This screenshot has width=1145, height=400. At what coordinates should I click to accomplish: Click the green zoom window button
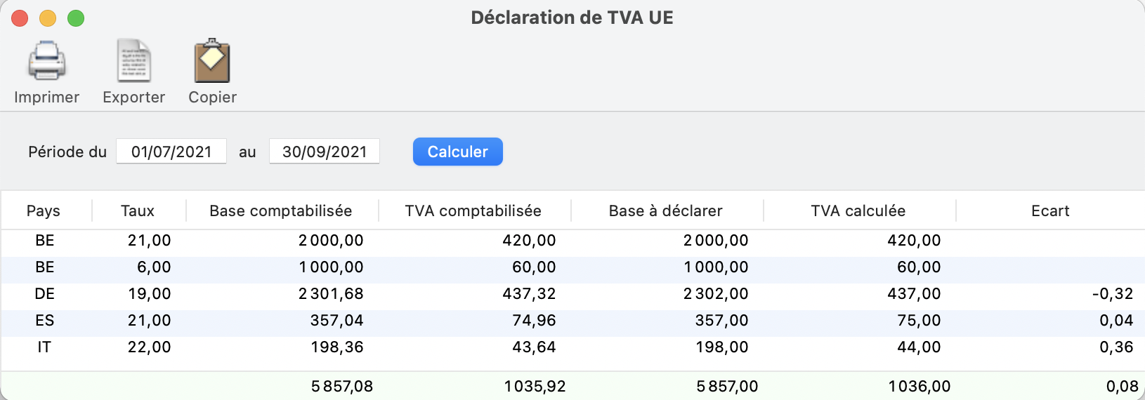pos(76,18)
